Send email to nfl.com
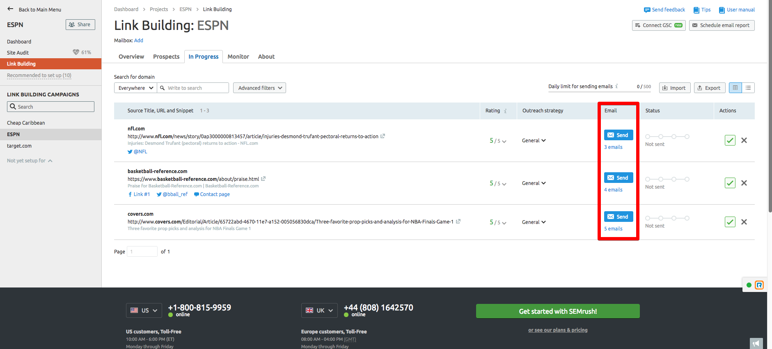772x349 pixels. click(x=619, y=135)
